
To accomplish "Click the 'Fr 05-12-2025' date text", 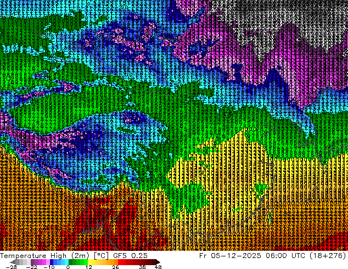I will [230, 256].
